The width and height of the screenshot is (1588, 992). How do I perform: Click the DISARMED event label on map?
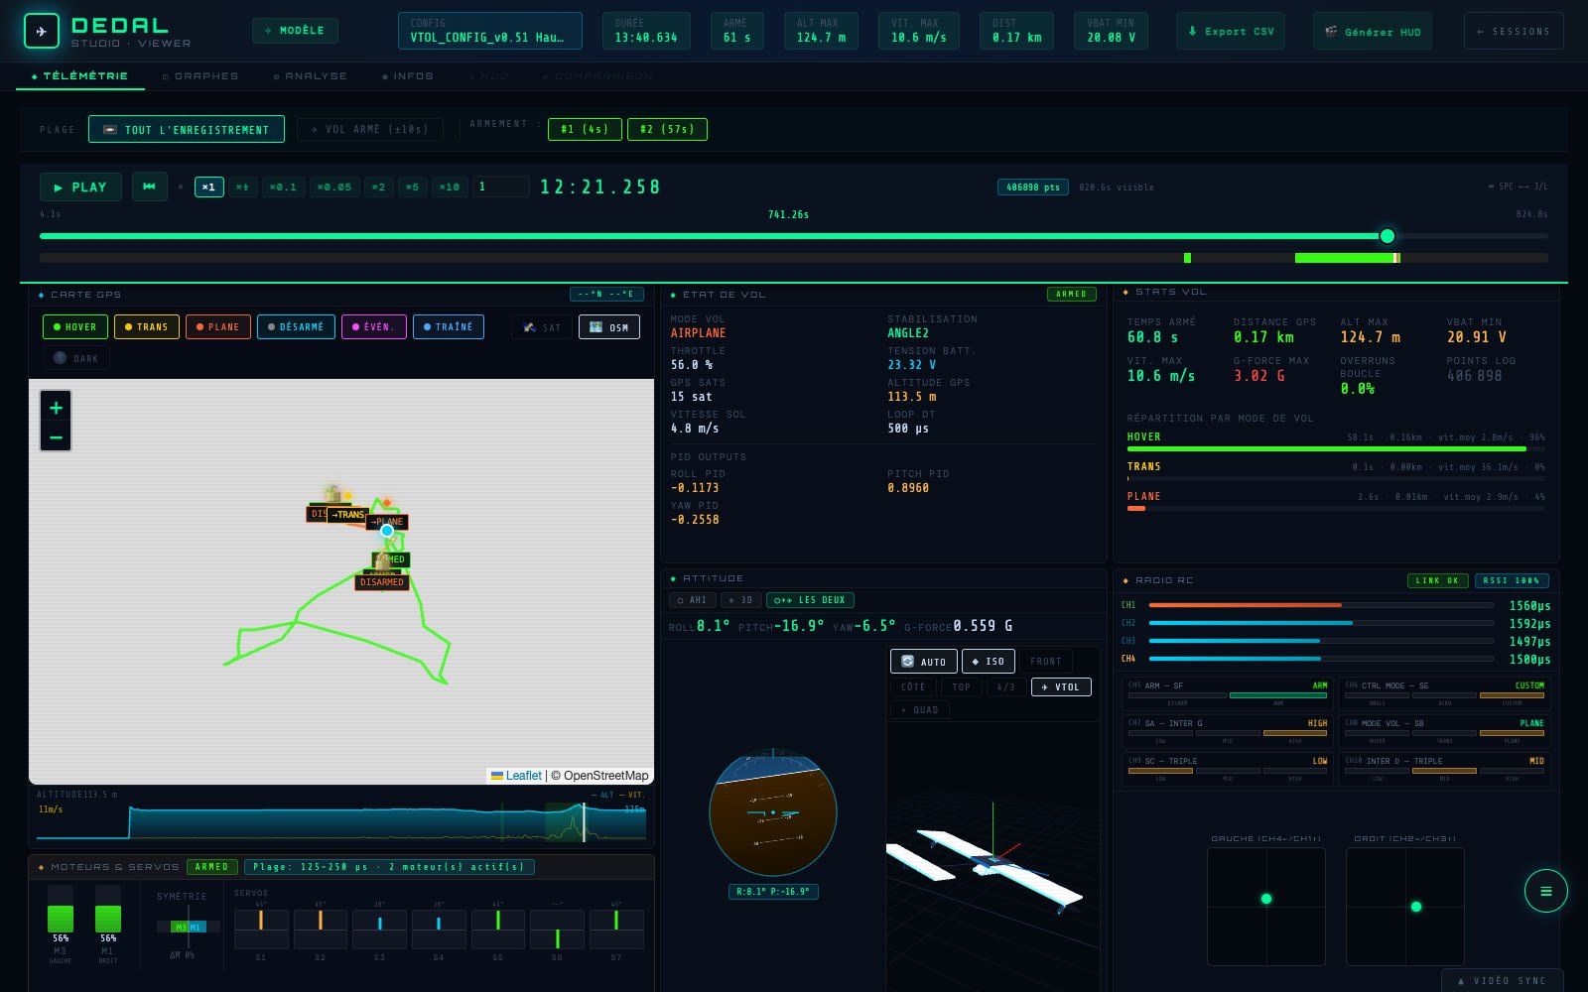381,582
